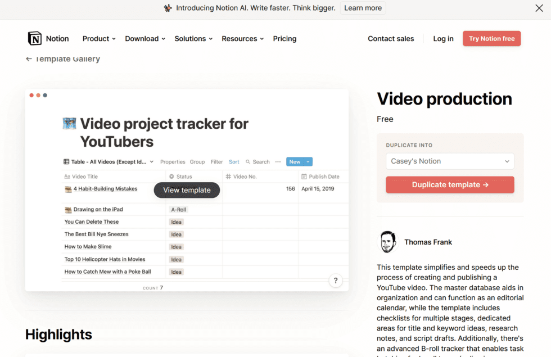Open the Download menu
The width and height of the screenshot is (551, 357).
coord(145,39)
